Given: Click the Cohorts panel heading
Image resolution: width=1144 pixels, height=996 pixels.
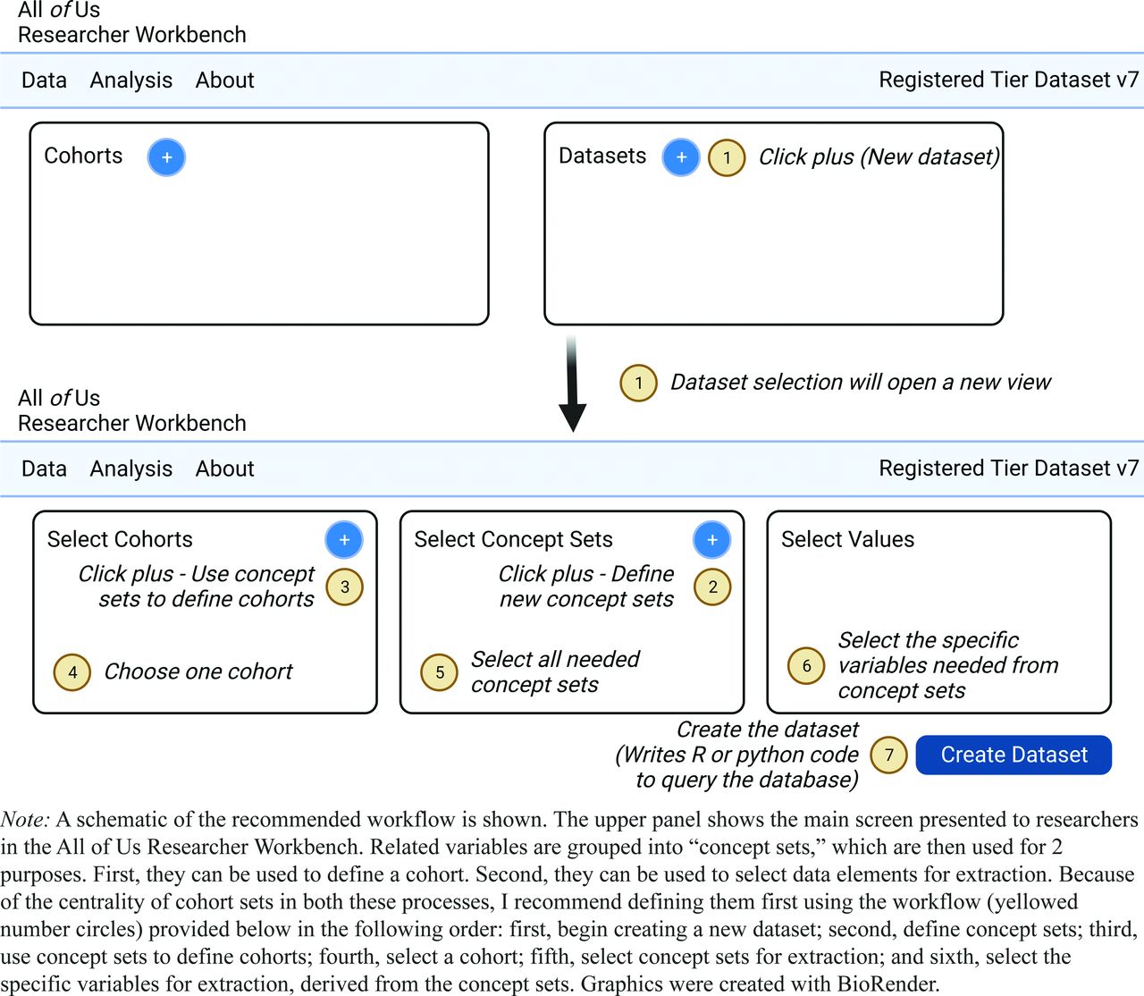Looking at the screenshot, I should click(x=83, y=156).
